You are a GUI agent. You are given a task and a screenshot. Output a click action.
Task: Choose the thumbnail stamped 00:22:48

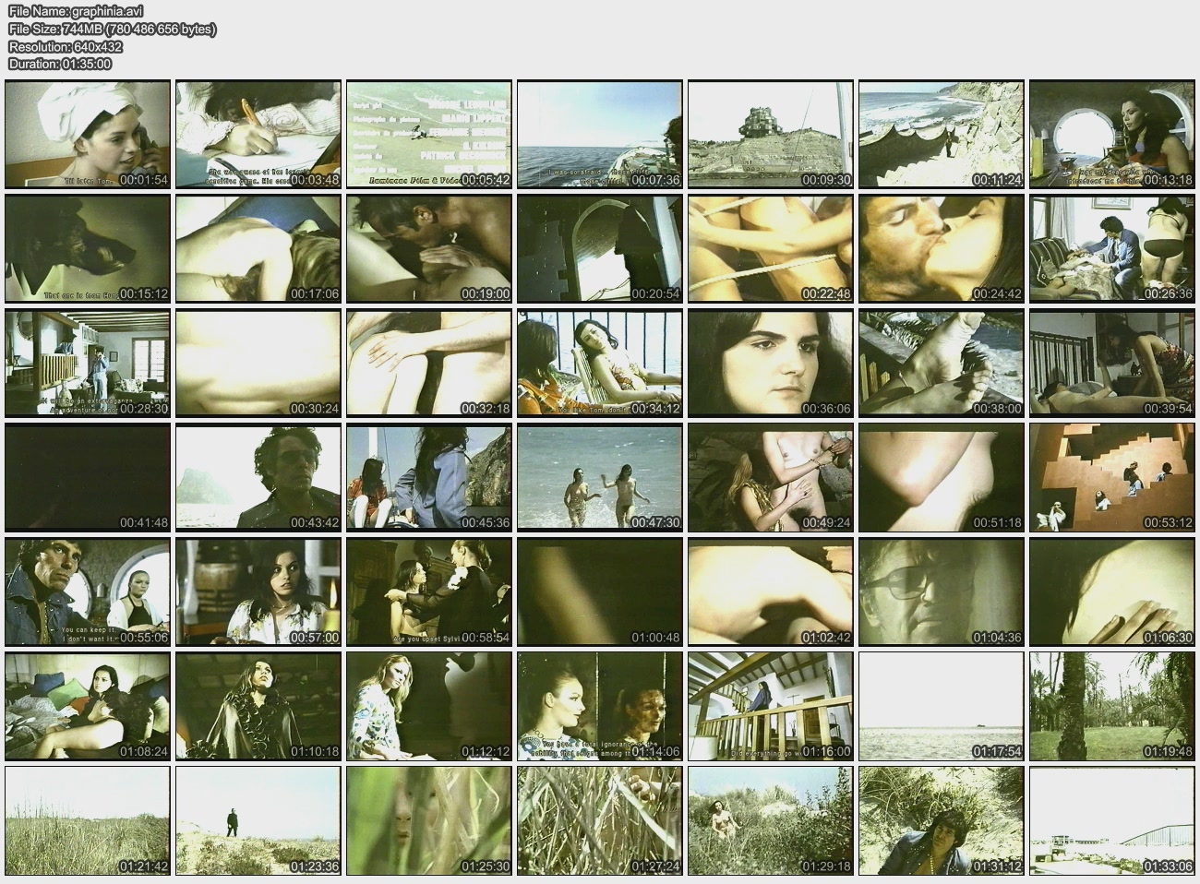771,249
